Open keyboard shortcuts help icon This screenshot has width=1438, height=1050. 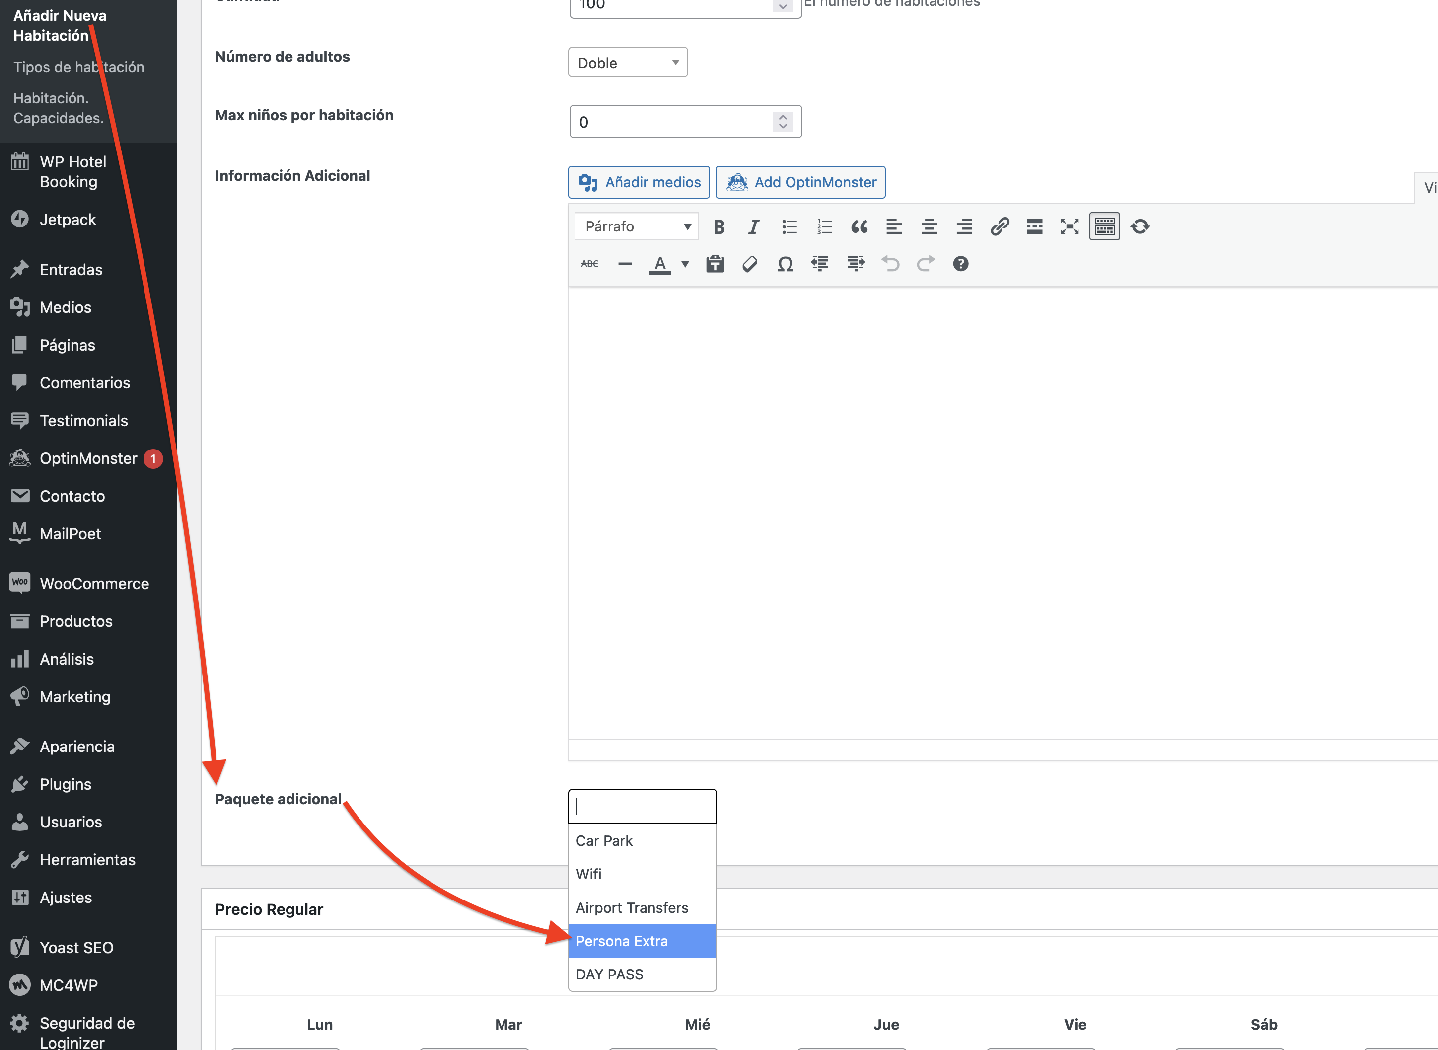pos(960,264)
